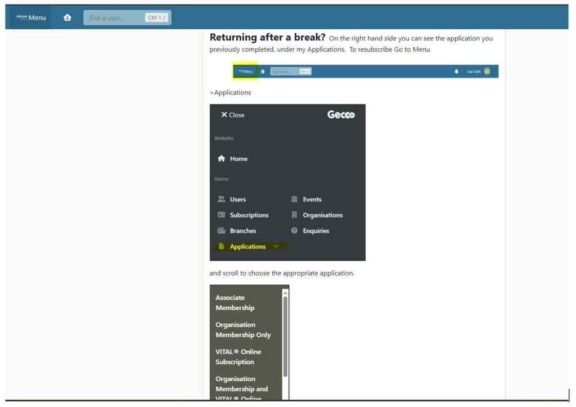Click the Users people icon
This screenshot has height=407, width=576.
point(222,199)
